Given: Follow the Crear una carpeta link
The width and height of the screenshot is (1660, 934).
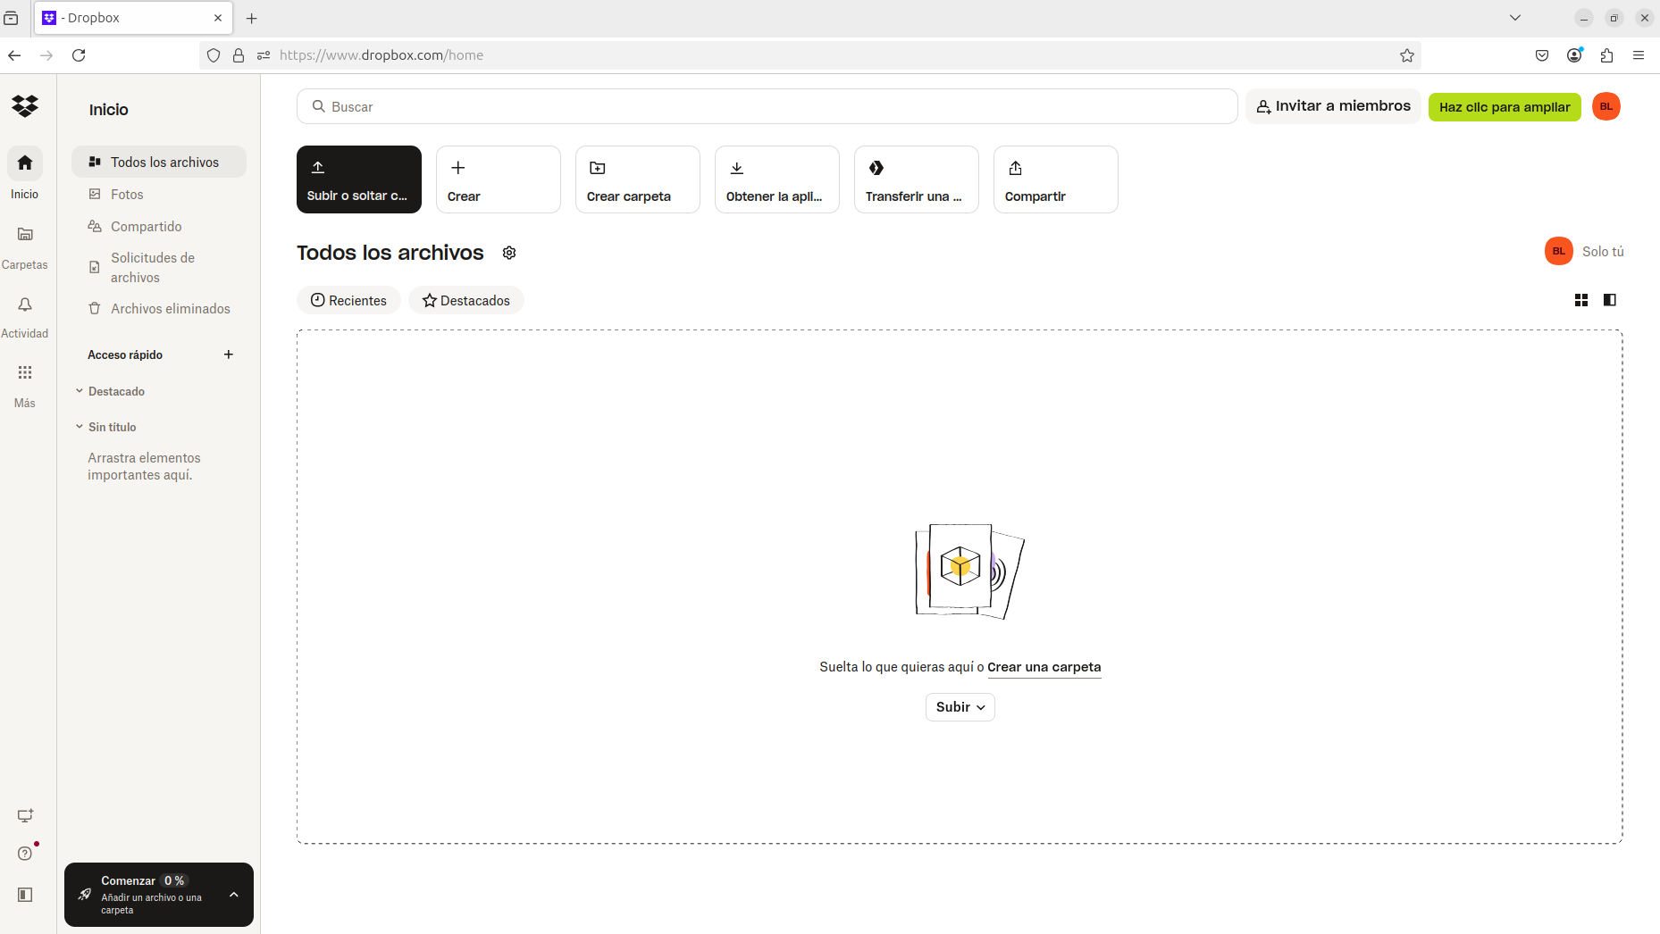Looking at the screenshot, I should tap(1044, 667).
